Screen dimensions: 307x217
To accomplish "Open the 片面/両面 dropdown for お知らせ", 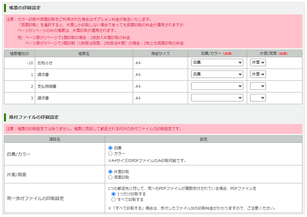I will pyautogui.click(x=258, y=62).
